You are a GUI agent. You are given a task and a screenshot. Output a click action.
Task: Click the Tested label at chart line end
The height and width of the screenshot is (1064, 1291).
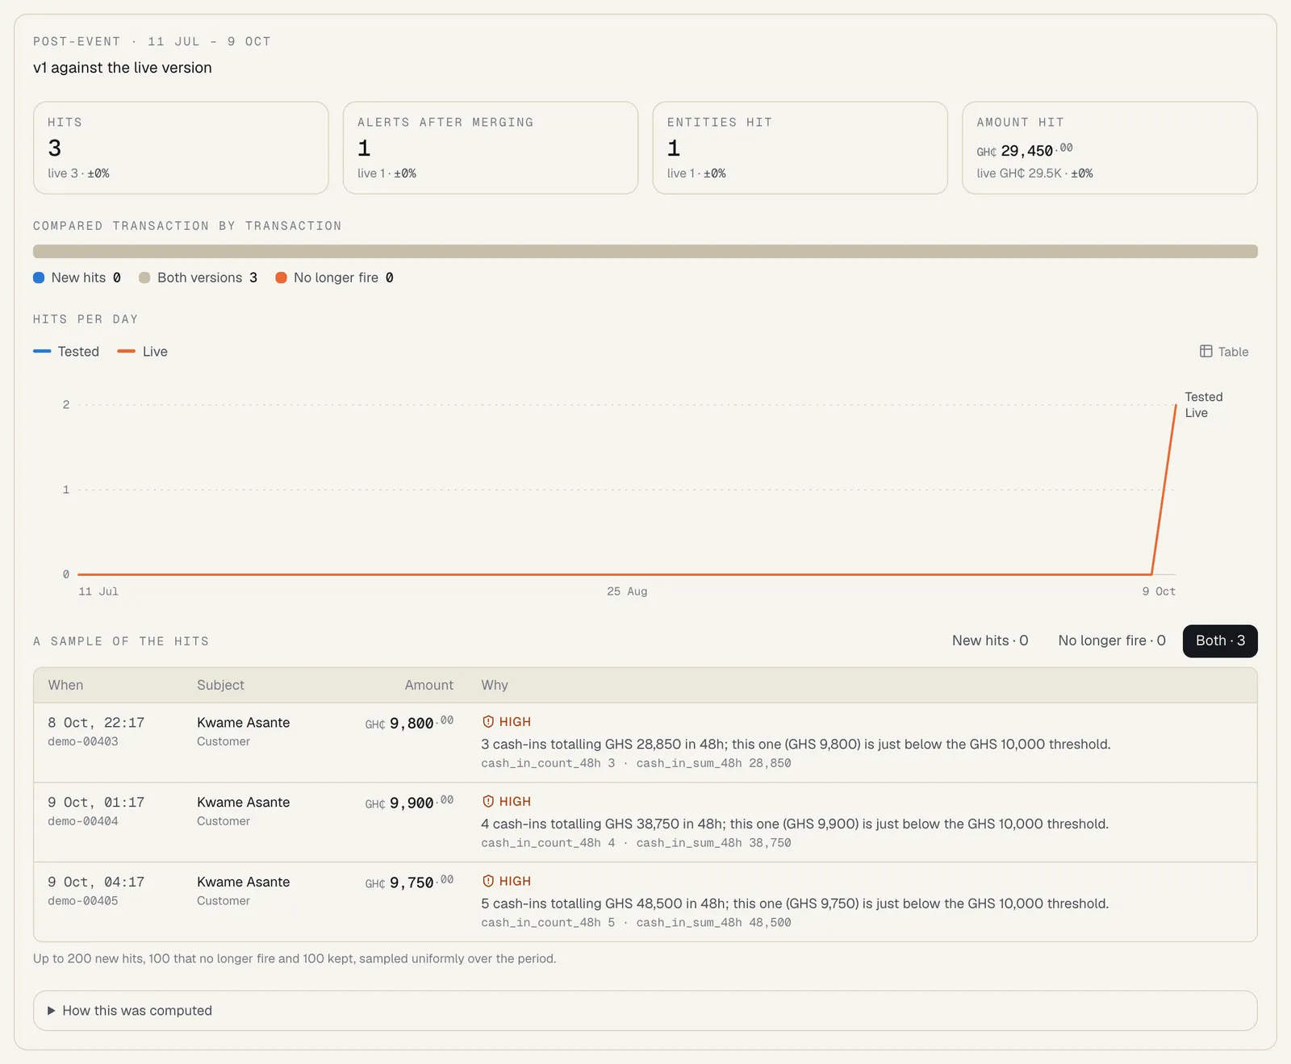(x=1204, y=397)
